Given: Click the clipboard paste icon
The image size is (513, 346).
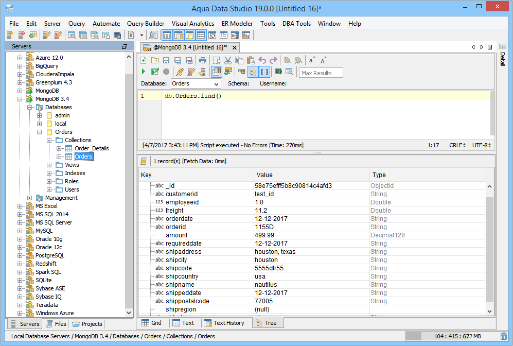Looking at the screenshot, I should pos(251,60).
